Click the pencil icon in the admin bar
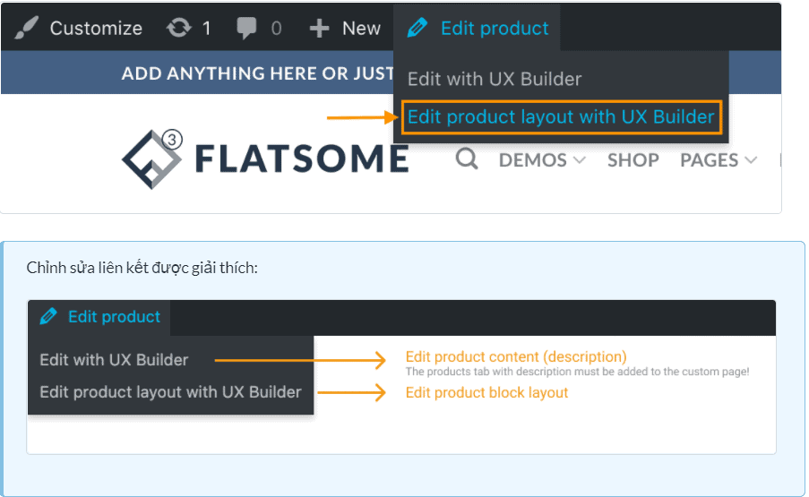Viewport: 809px width, 497px height. pyautogui.click(x=417, y=28)
